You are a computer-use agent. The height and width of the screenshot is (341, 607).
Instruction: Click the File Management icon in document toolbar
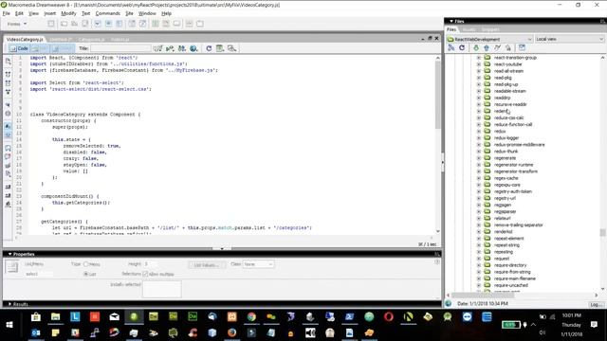182,48
